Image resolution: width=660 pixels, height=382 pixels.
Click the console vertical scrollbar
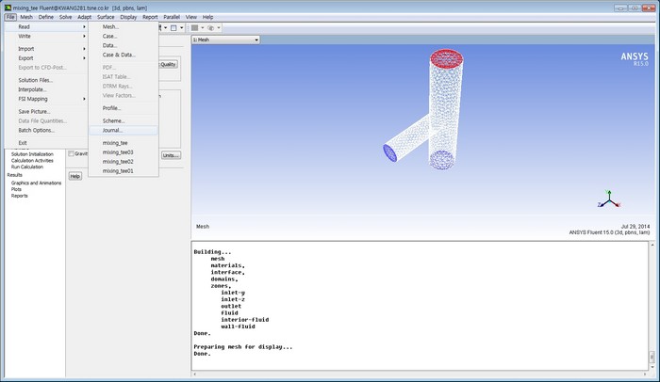point(654,301)
